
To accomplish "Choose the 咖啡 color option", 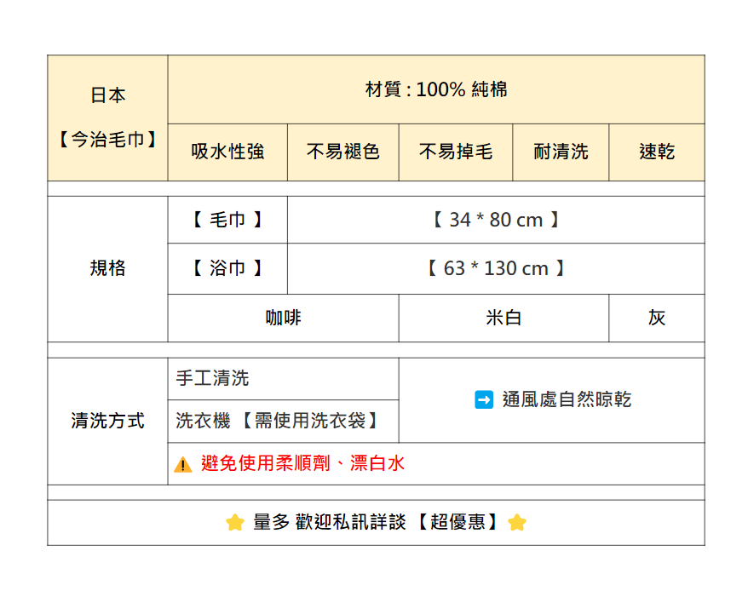I will coord(283,318).
